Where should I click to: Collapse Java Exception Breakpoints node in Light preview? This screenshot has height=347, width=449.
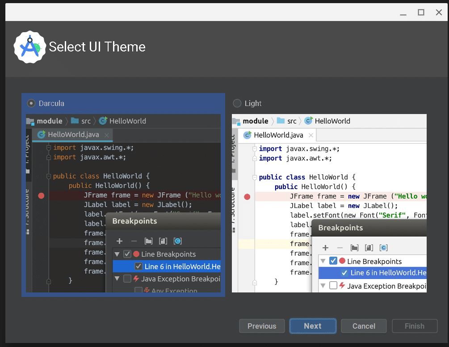[x=323, y=285]
